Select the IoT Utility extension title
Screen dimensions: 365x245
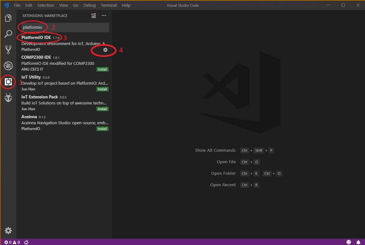[31, 77]
